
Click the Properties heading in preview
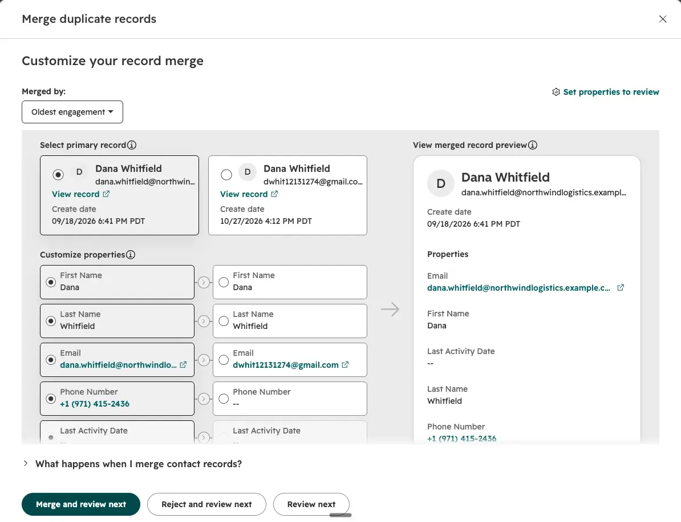pyautogui.click(x=448, y=254)
